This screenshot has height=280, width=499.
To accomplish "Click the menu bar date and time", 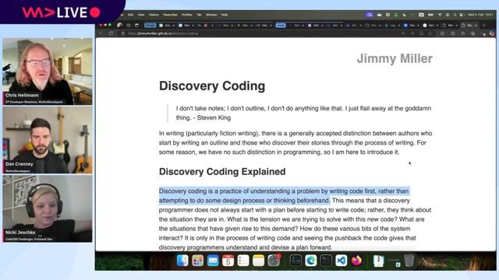I will 480,15.
